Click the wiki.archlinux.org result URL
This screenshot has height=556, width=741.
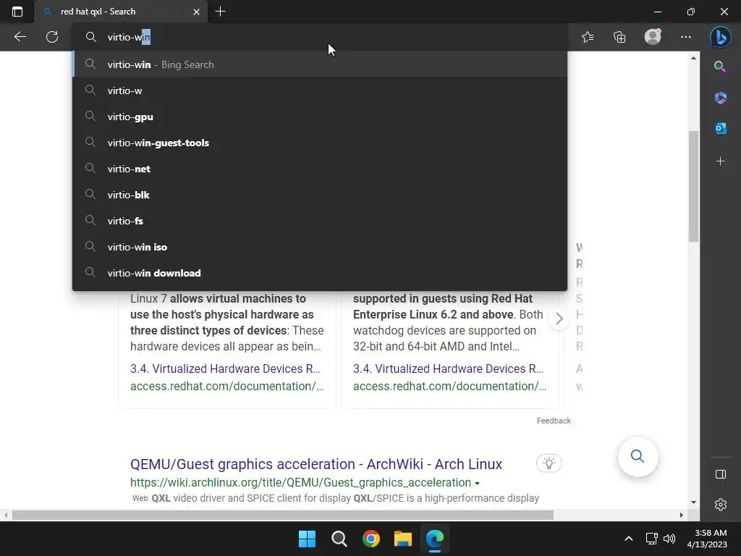[300, 482]
